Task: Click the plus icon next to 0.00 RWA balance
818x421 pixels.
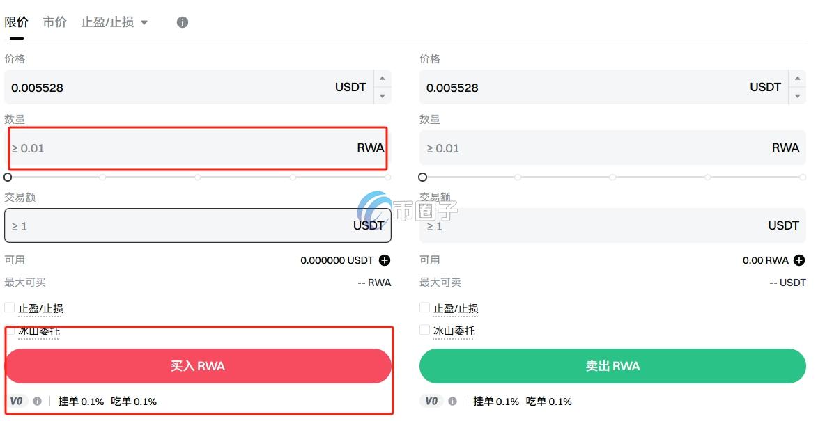Action: click(x=800, y=260)
